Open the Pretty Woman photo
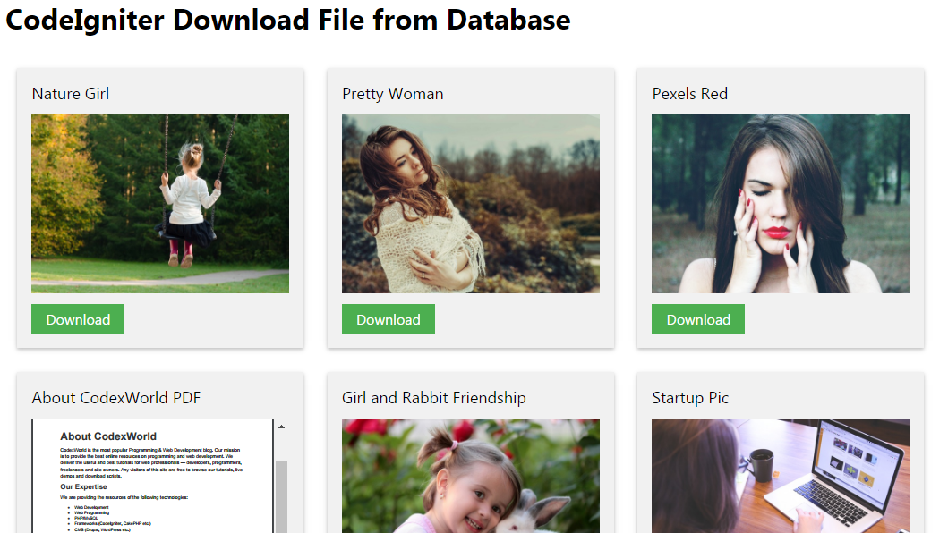948x533 pixels. [470, 204]
